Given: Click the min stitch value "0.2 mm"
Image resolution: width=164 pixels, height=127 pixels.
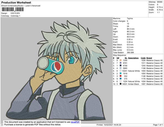Looking at the screenshot, I should point(130,47).
